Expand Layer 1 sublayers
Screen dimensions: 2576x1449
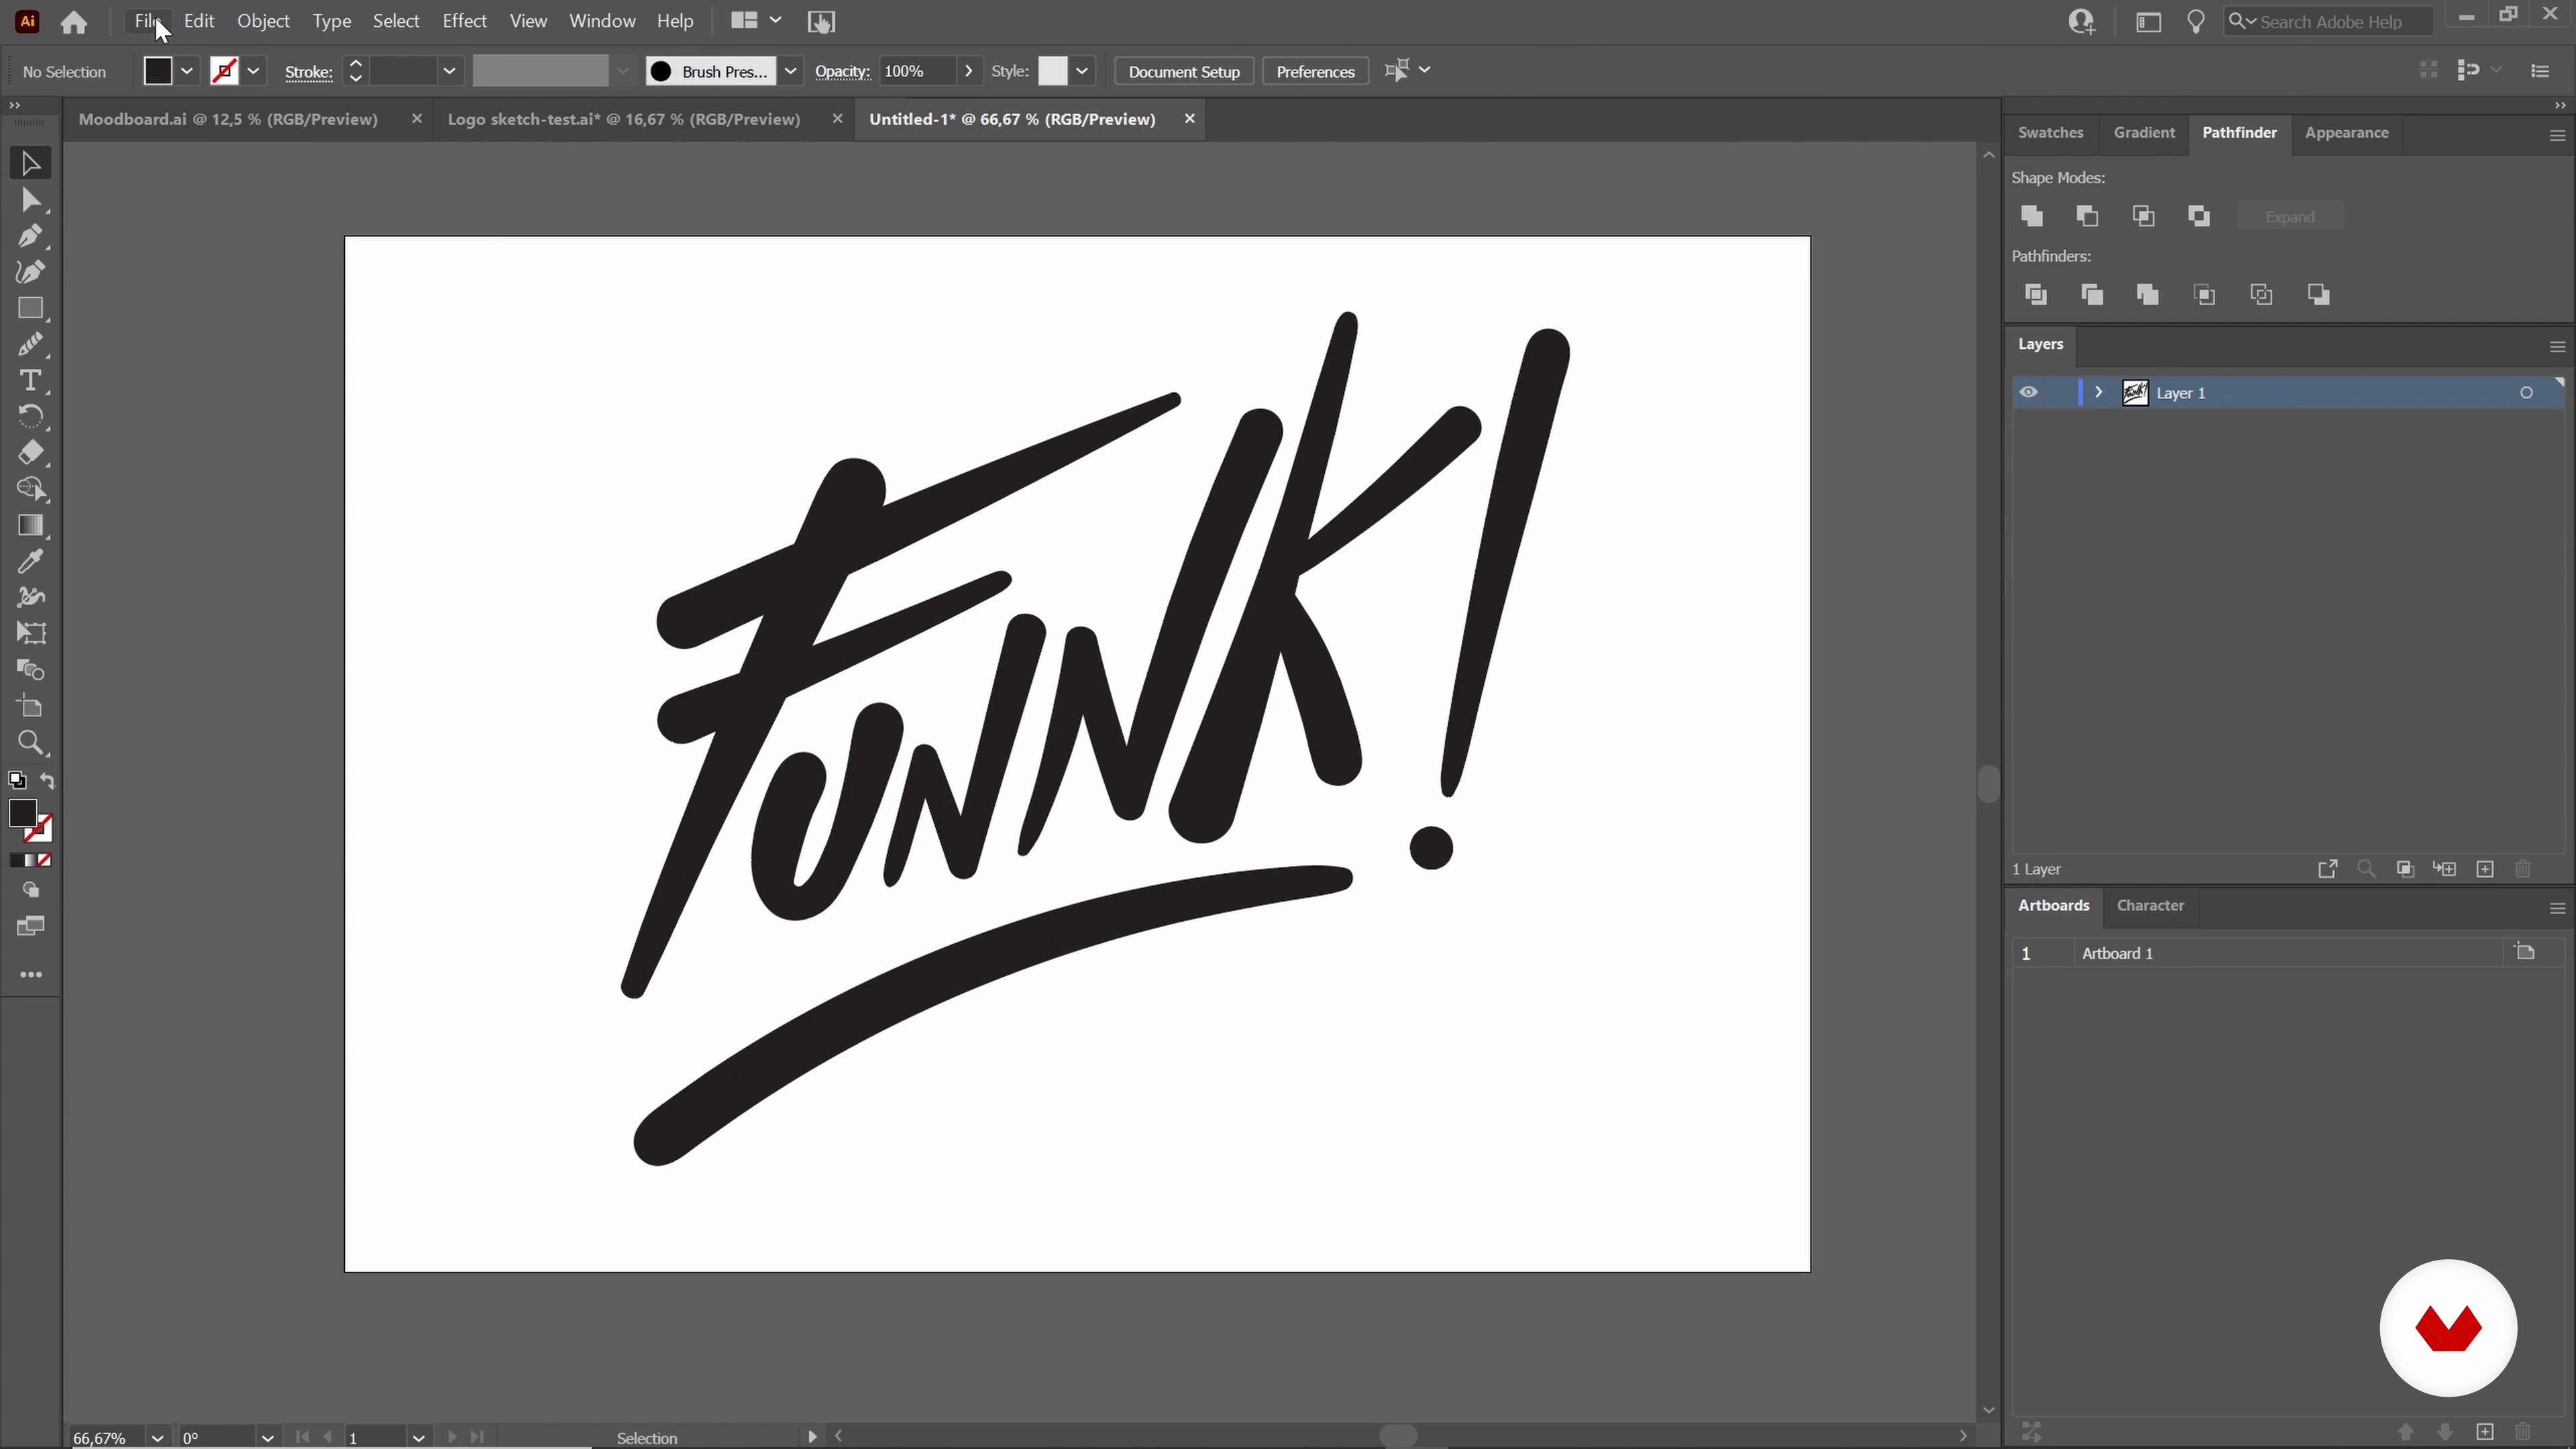[2099, 392]
